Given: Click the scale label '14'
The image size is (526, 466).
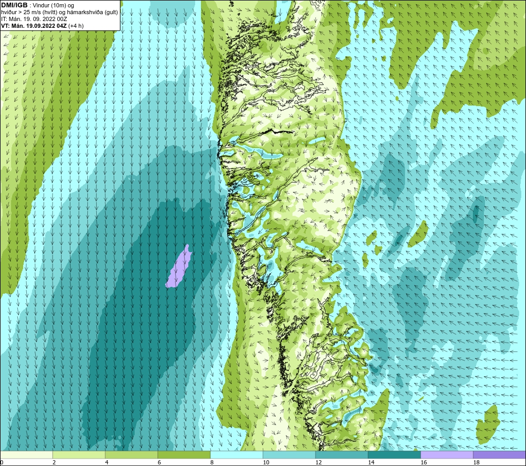Looking at the screenshot, I should pyautogui.click(x=371, y=462).
